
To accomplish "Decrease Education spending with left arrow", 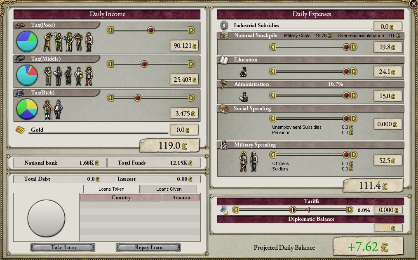I will coord(272,71).
